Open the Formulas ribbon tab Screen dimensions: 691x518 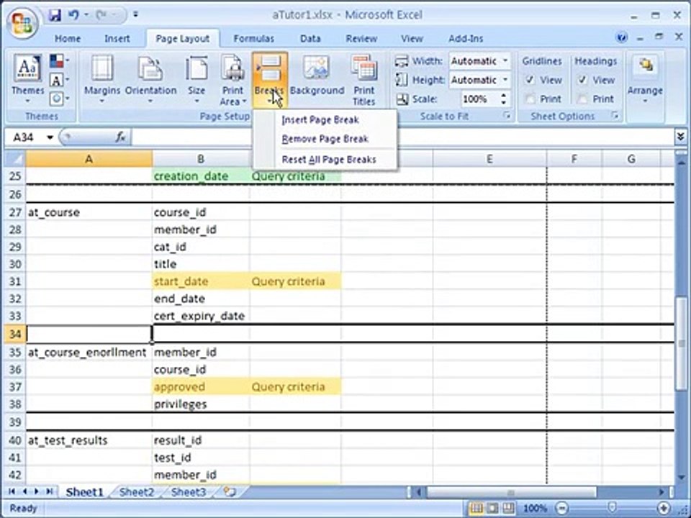tap(254, 39)
